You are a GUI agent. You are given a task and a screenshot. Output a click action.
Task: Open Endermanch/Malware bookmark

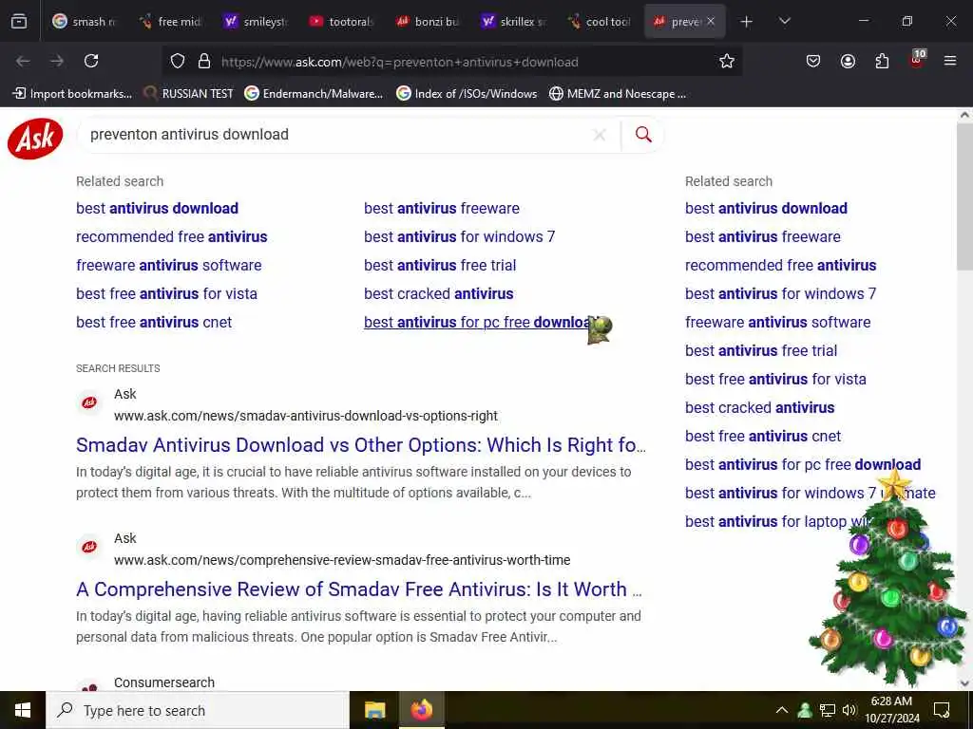pyautogui.click(x=314, y=94)
